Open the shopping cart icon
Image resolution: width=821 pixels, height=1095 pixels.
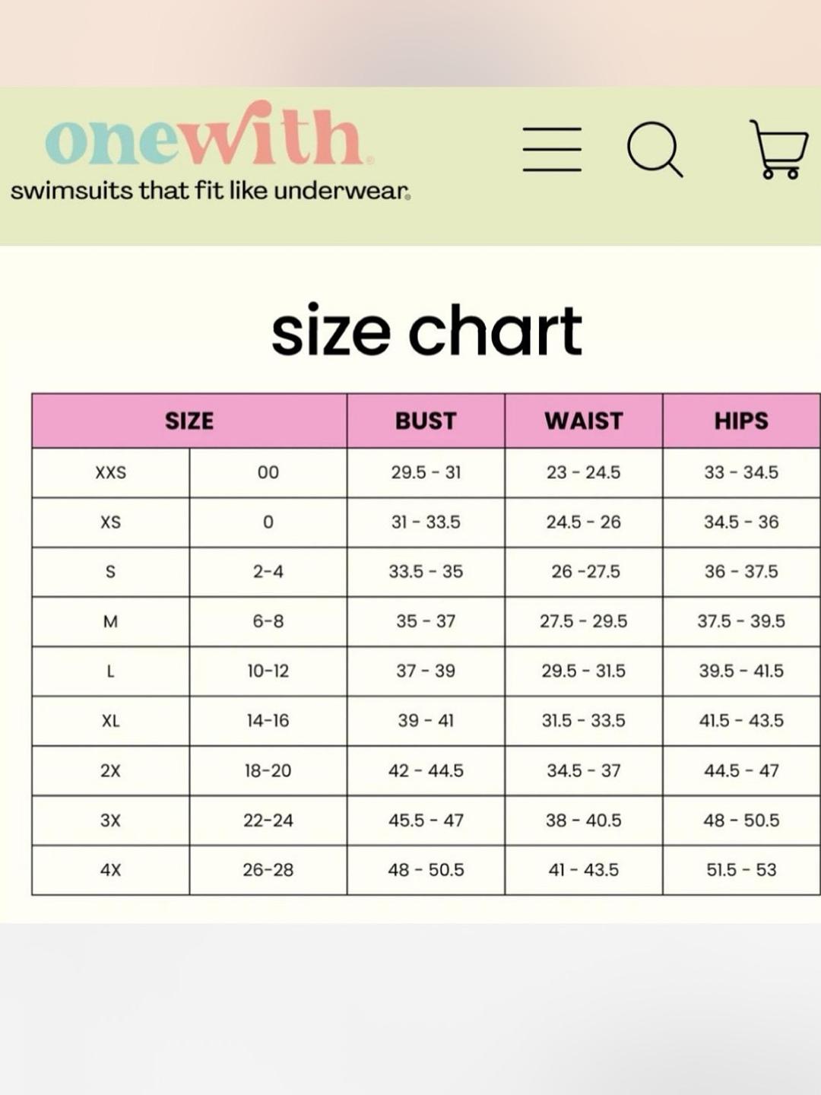(779, 149)
